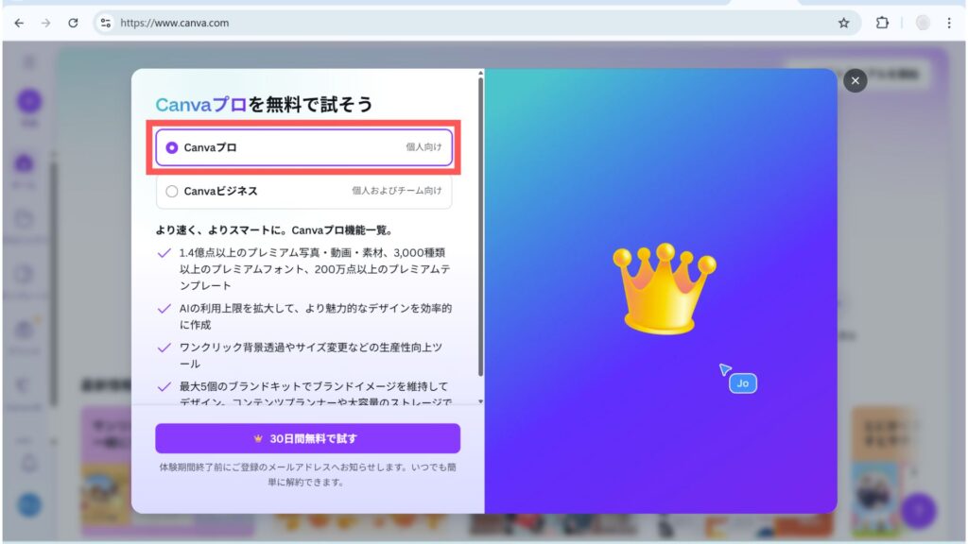The width and height of the screenshot is (968, 544).
Task: Click the browser back arrow
Action: tap(19, 23)
